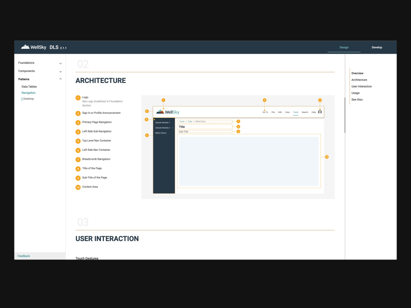The height and width of the screenshot is (308, 411).
Task: Expand the Components section chevron
Action: tap(60, 71)
